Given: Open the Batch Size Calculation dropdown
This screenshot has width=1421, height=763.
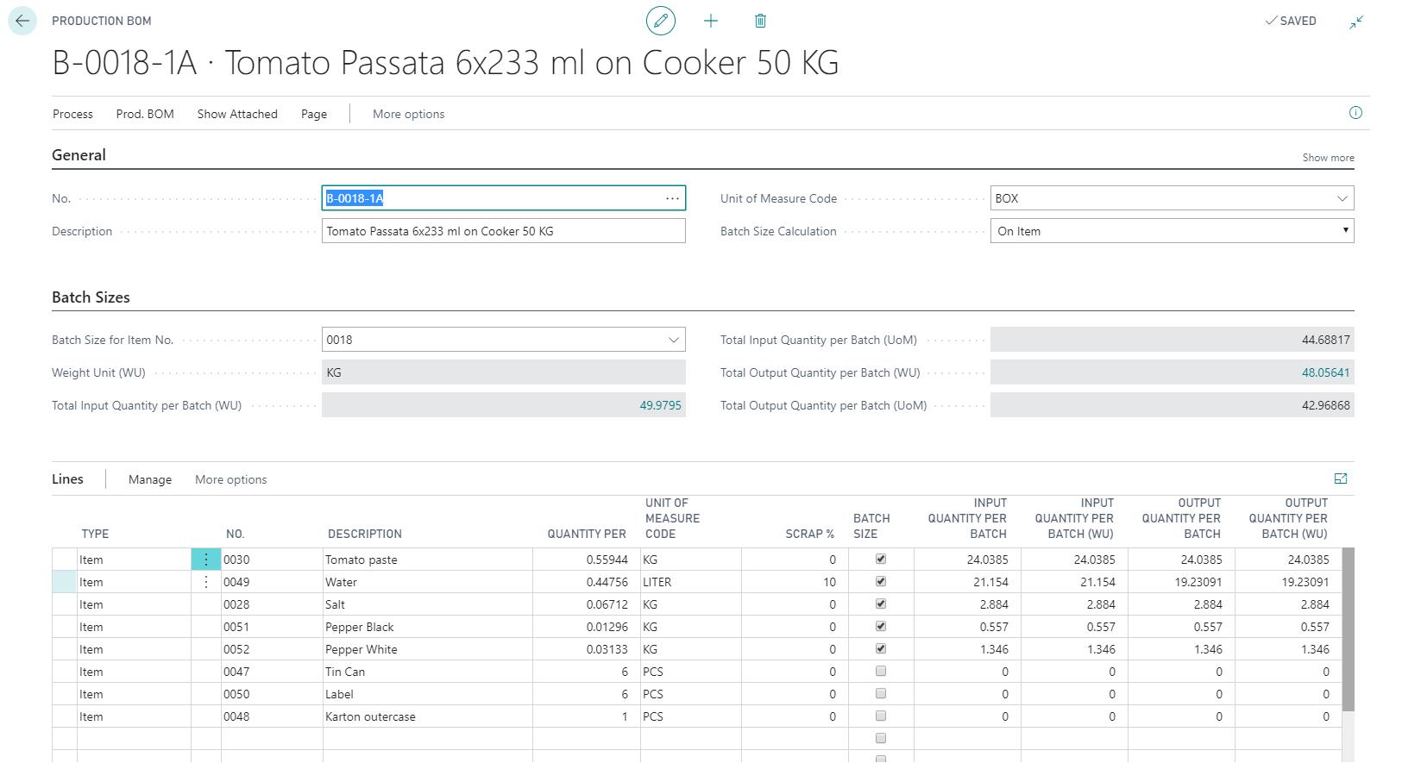Looking at the screenshot, I should point(1344,231).
